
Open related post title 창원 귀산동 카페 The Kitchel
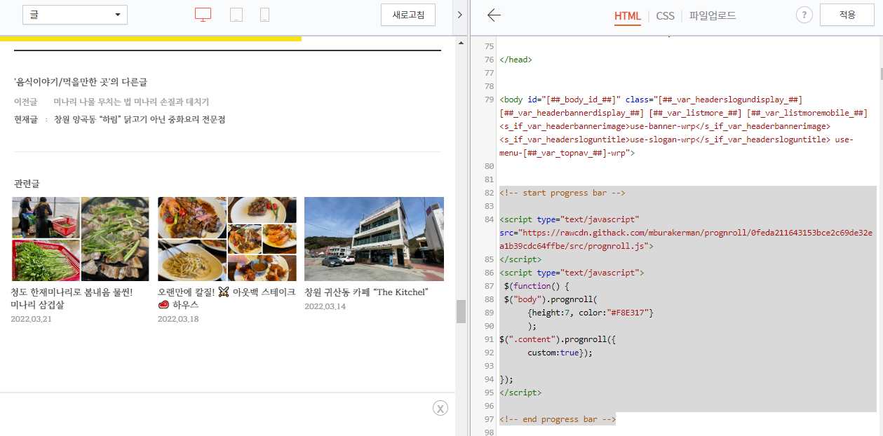(x=366, y=292)
